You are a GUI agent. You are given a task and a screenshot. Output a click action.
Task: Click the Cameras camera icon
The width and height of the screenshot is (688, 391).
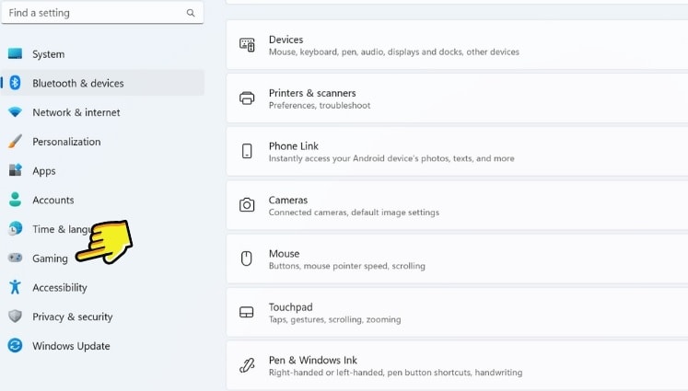pyautogui.click(x=247, y=205)
